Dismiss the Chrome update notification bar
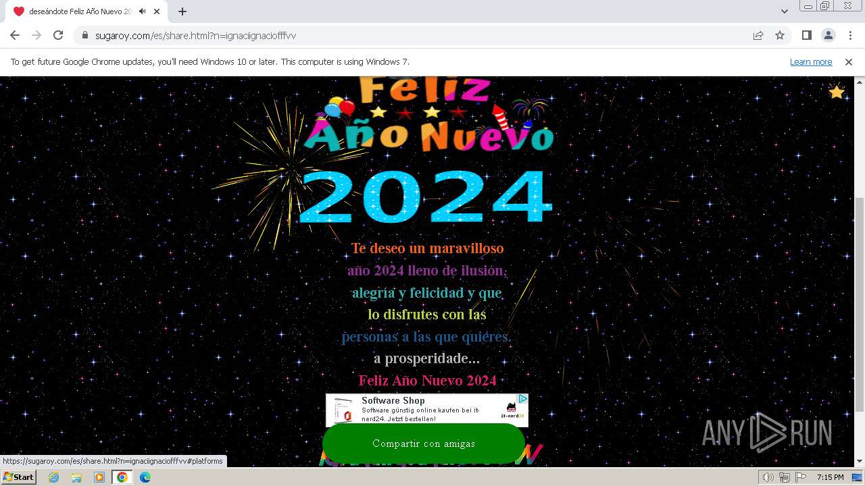Screen dimensions: 865x486 849,62
